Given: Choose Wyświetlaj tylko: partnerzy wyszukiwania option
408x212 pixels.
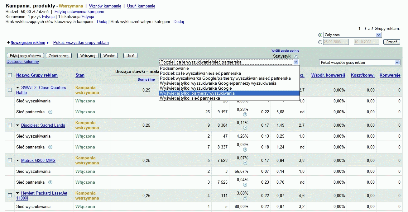Looking at the screenshot, I should tap(229, 93).
